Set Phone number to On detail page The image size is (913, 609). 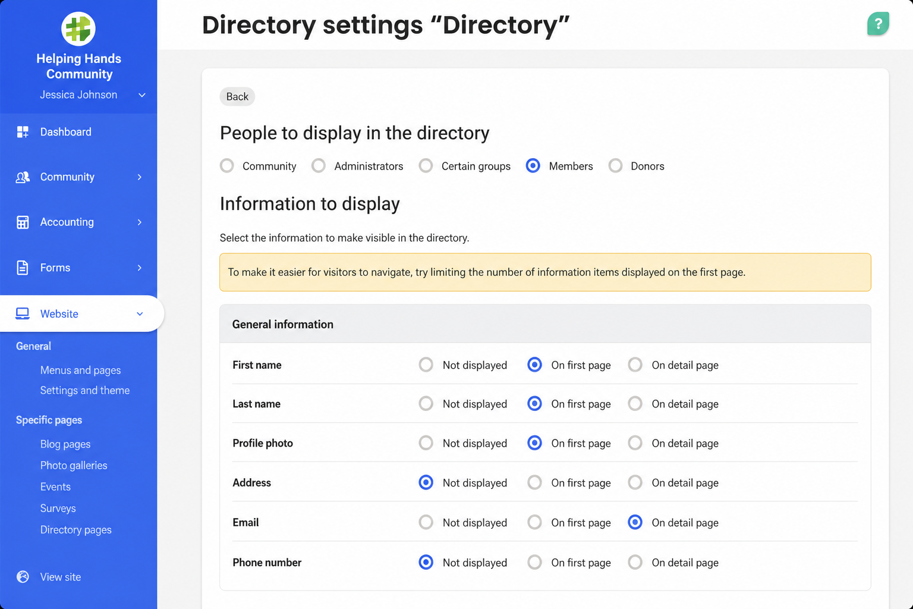coord(635,562)
